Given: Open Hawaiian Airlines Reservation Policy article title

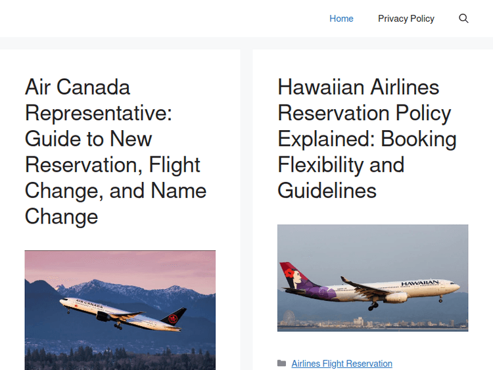Looking at the screenshot, I should pos(367,139).
